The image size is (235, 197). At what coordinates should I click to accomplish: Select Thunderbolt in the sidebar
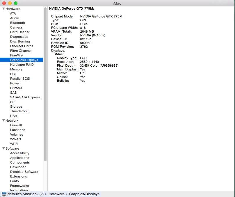(19, 111)
